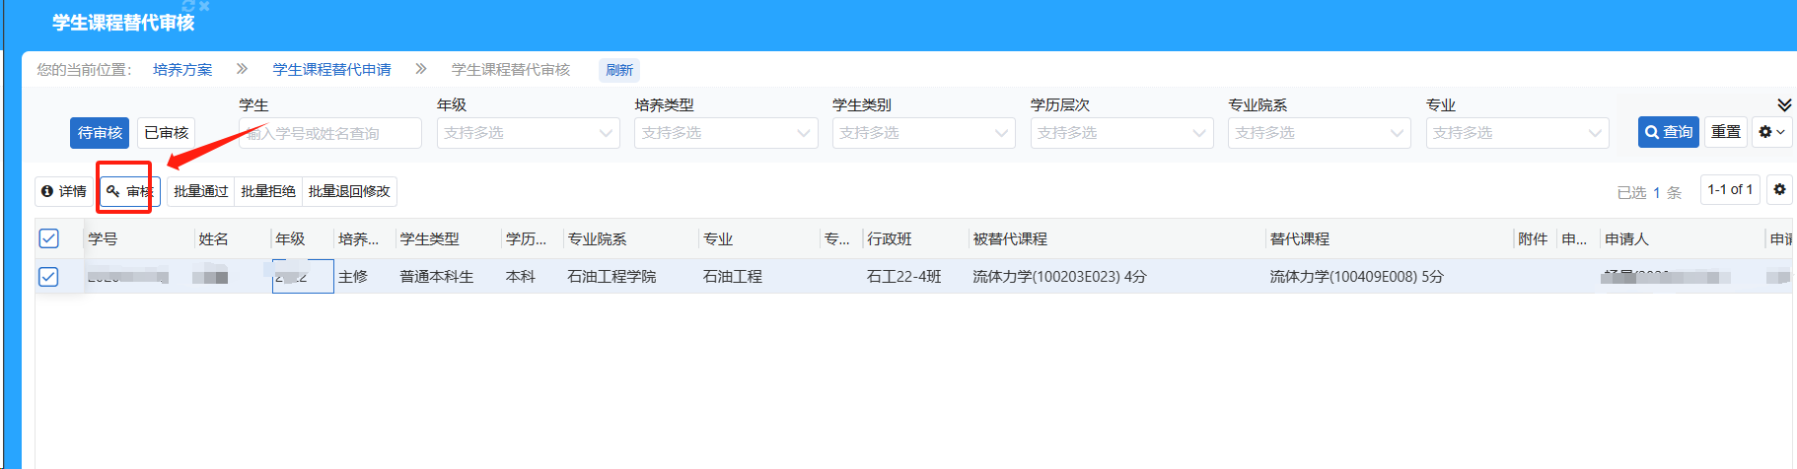Expand the 专业院系 dropdown
Screen dimensions: 1797x469
pos(1319,133)
